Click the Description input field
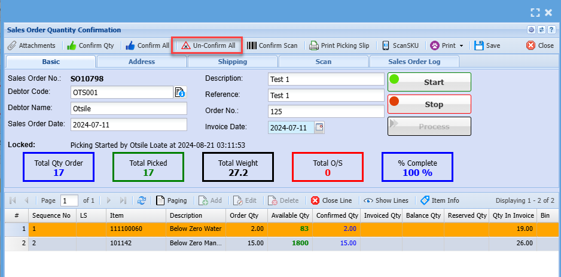561x277 pixels. point(325,79)
